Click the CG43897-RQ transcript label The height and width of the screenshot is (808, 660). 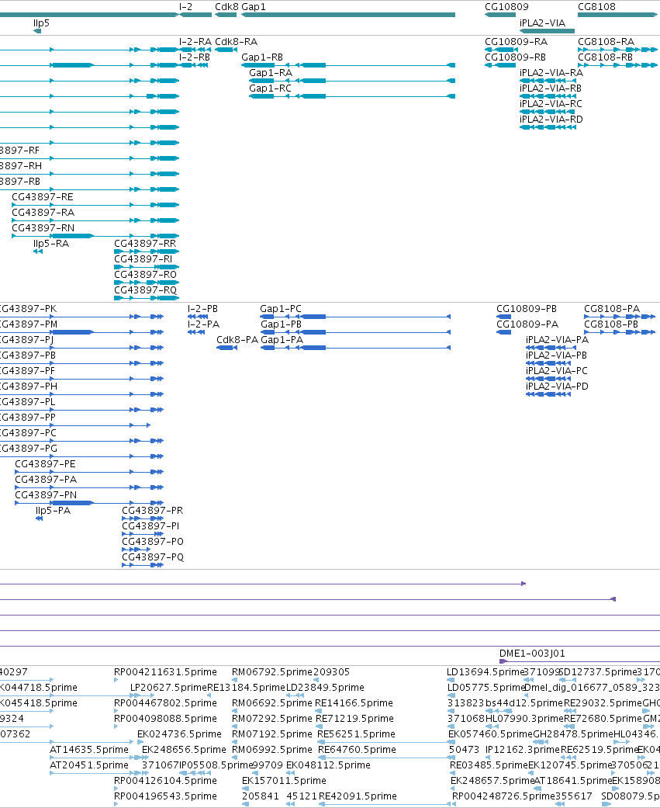[145, 290]
